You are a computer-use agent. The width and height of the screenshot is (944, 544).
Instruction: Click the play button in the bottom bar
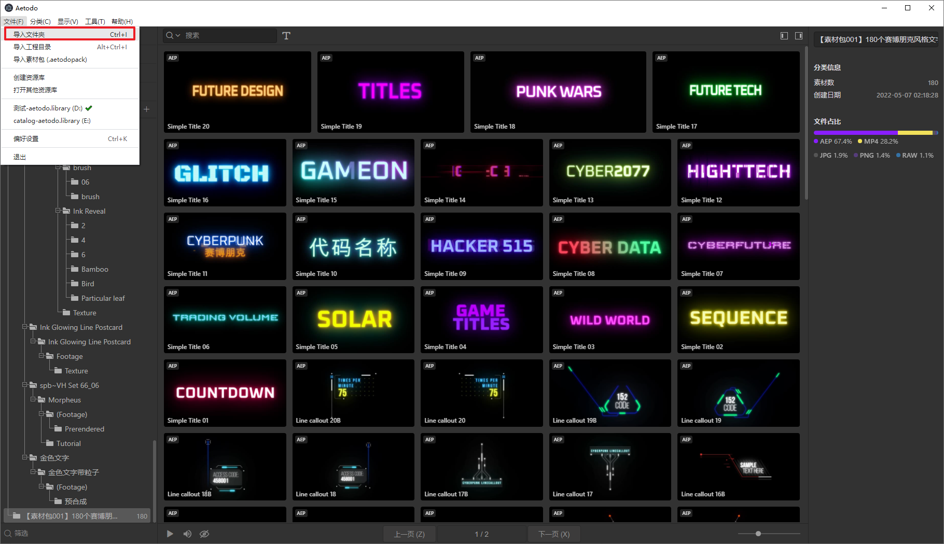170,534
